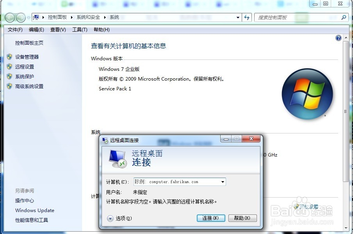This screenshot has width=353, height=234.
Task: Open the 工具(T) menu
Action: tap(80, 30)
